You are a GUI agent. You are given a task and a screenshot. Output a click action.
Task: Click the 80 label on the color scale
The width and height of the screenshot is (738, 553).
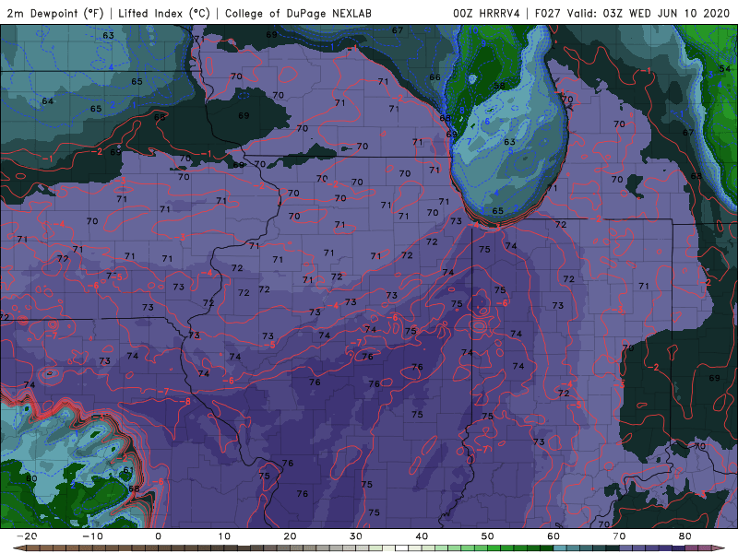pos(685,536)
